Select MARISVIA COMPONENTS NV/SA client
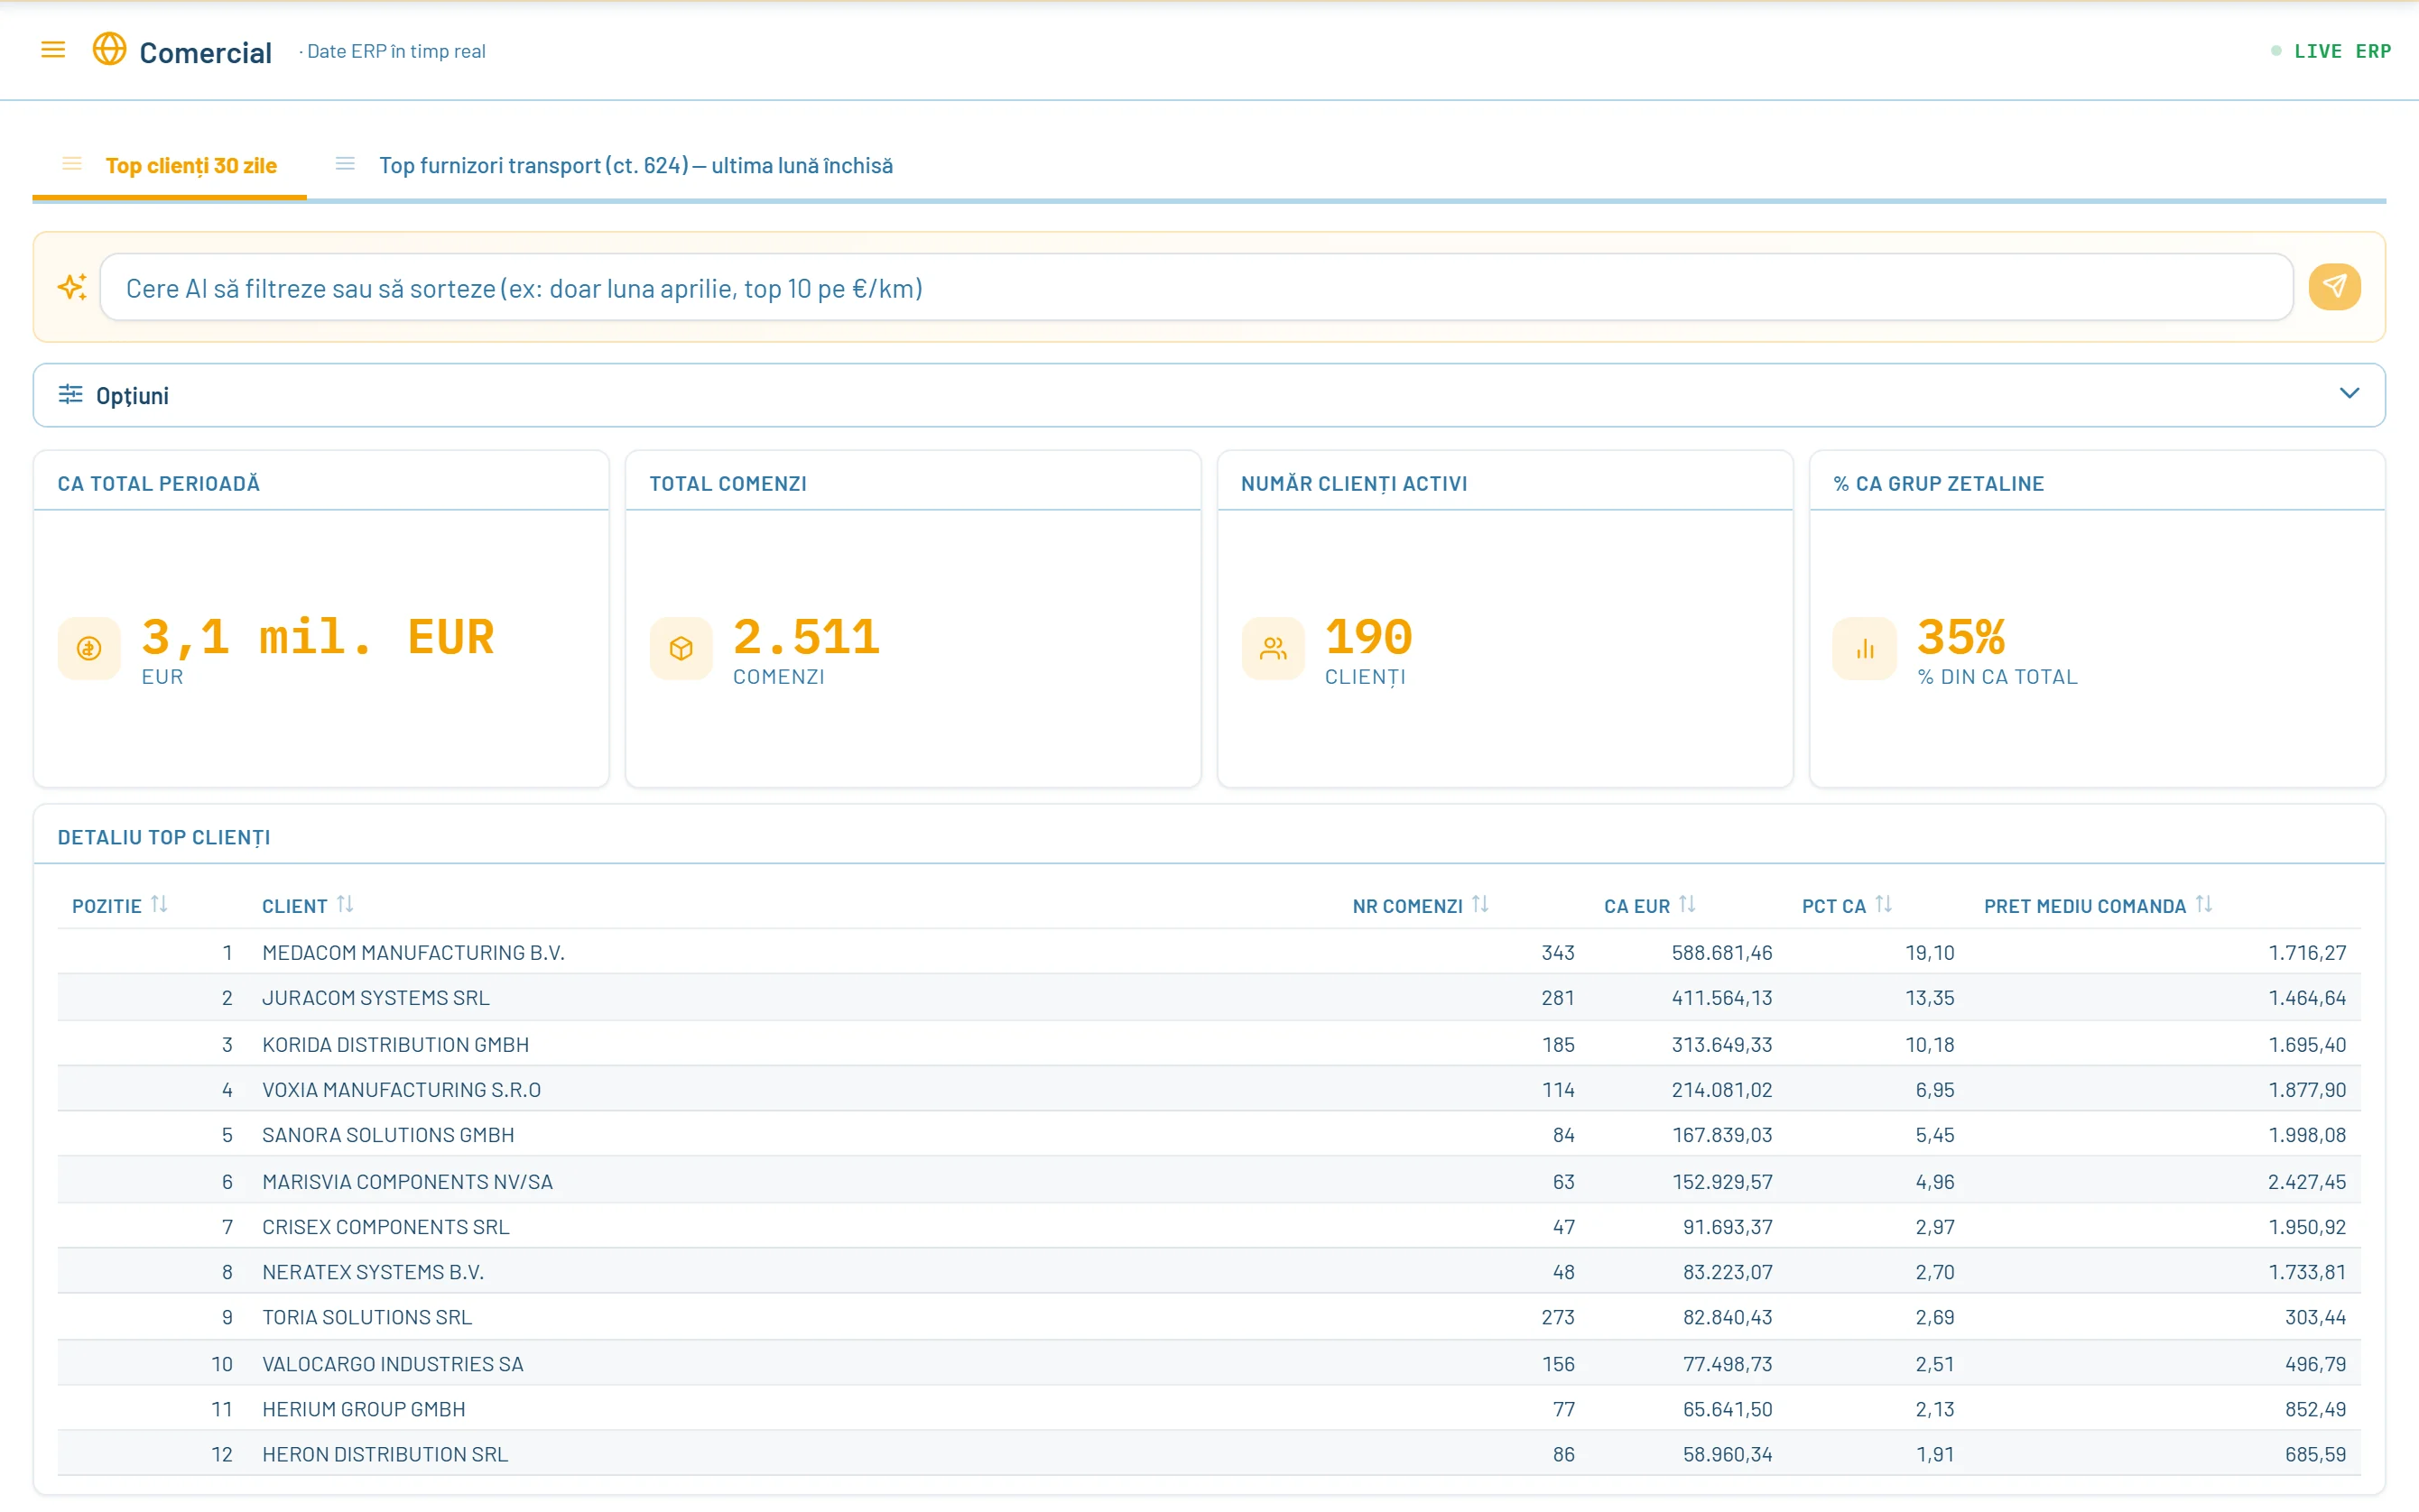The height and width of the screenshot is (1512, 2419). click(407, 1181)
